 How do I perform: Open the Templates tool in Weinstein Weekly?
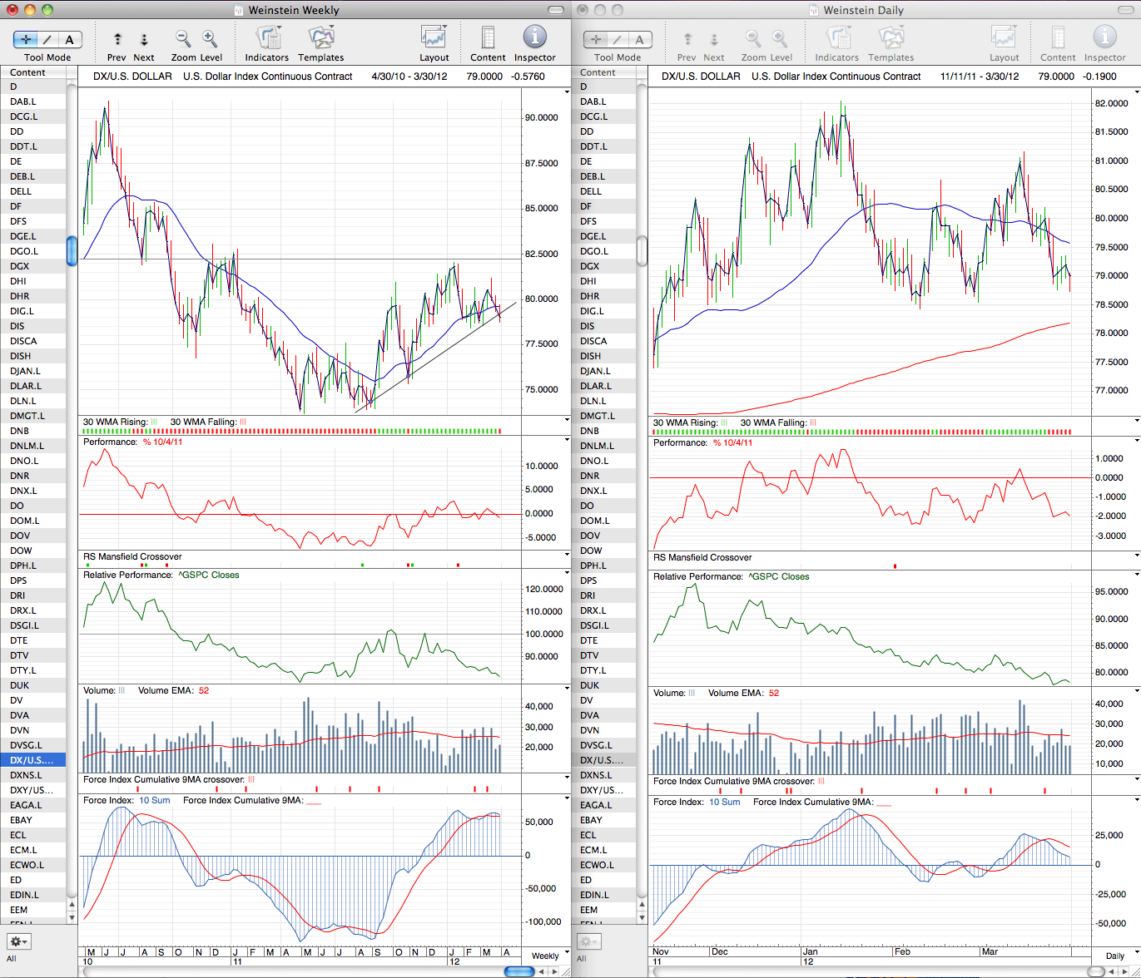click(x=320, y=38)
